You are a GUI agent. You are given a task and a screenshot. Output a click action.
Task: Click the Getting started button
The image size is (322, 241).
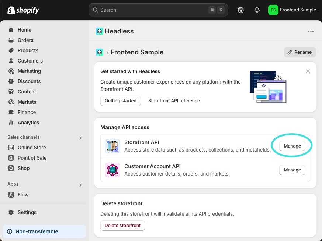tap(121, 100)
